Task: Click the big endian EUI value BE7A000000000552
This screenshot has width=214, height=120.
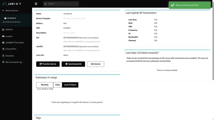Action: tap(71, 38)
